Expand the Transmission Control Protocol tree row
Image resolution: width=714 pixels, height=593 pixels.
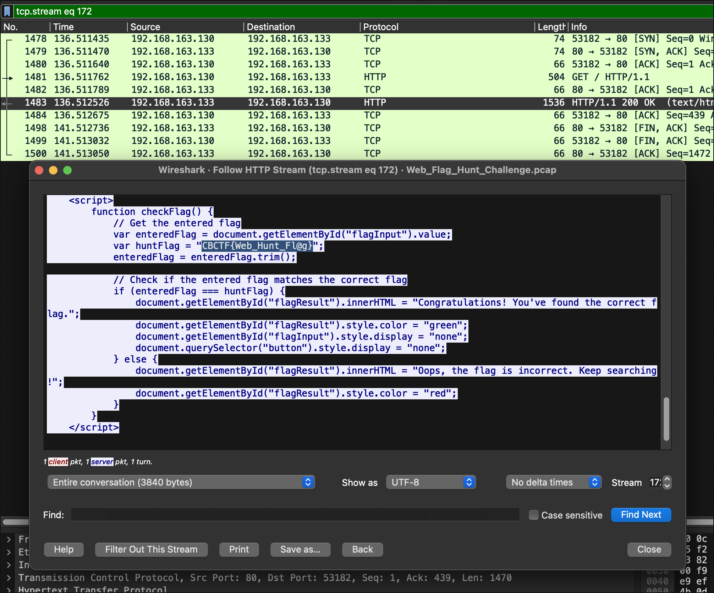pos(9,578)
